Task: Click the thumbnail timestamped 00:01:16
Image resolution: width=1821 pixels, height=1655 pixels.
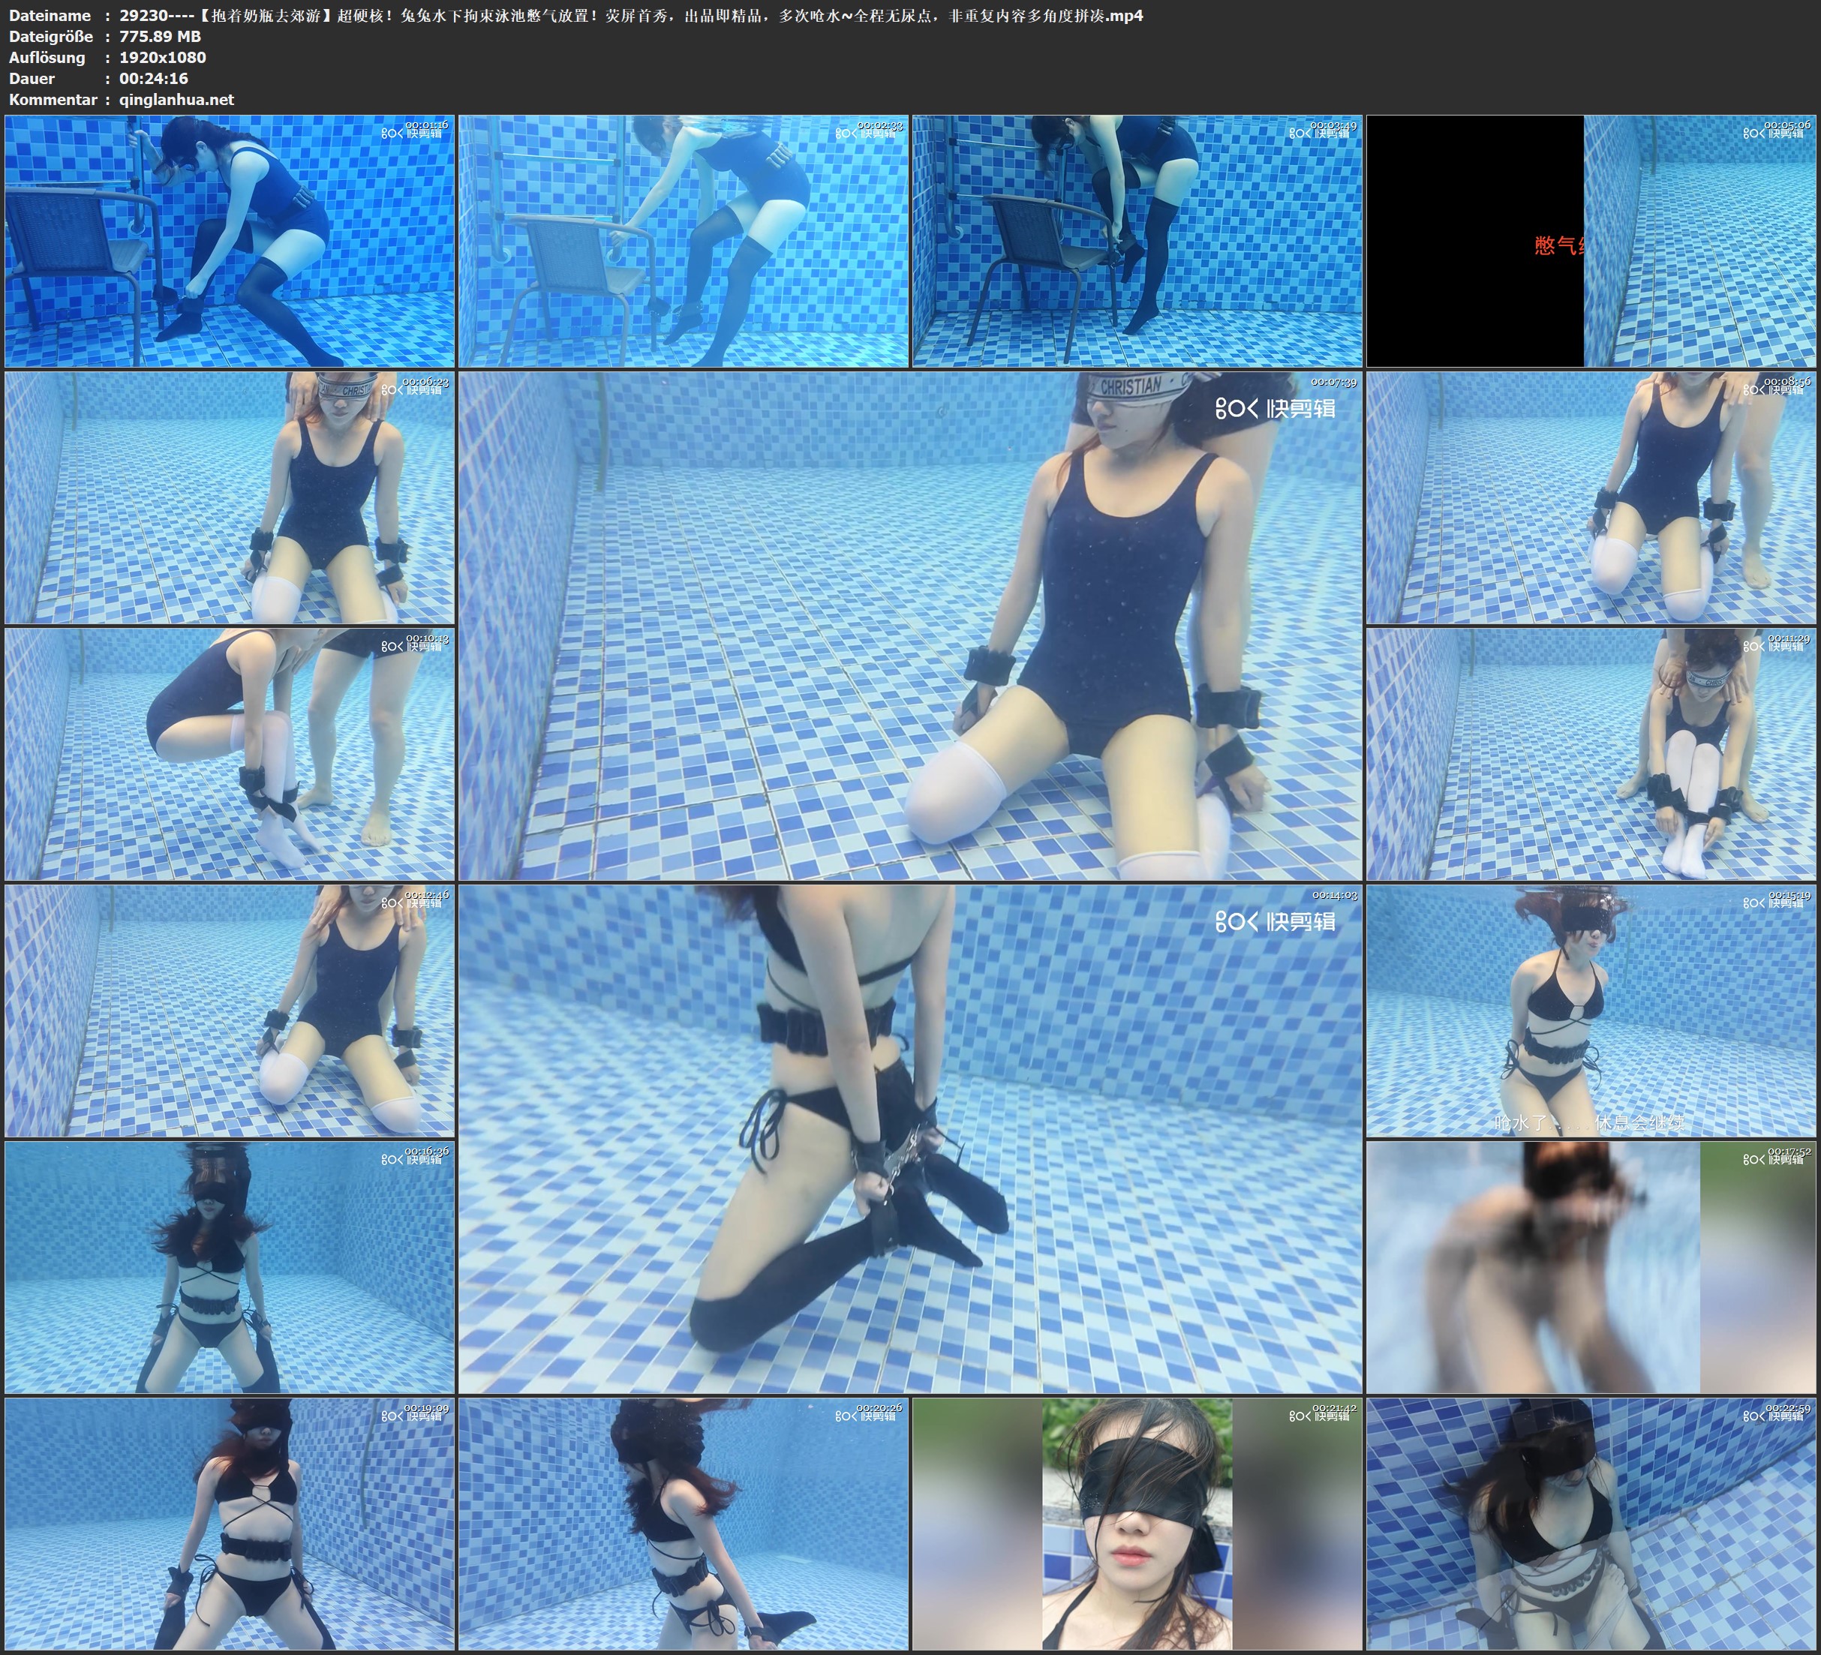Action: click(230, 240)
